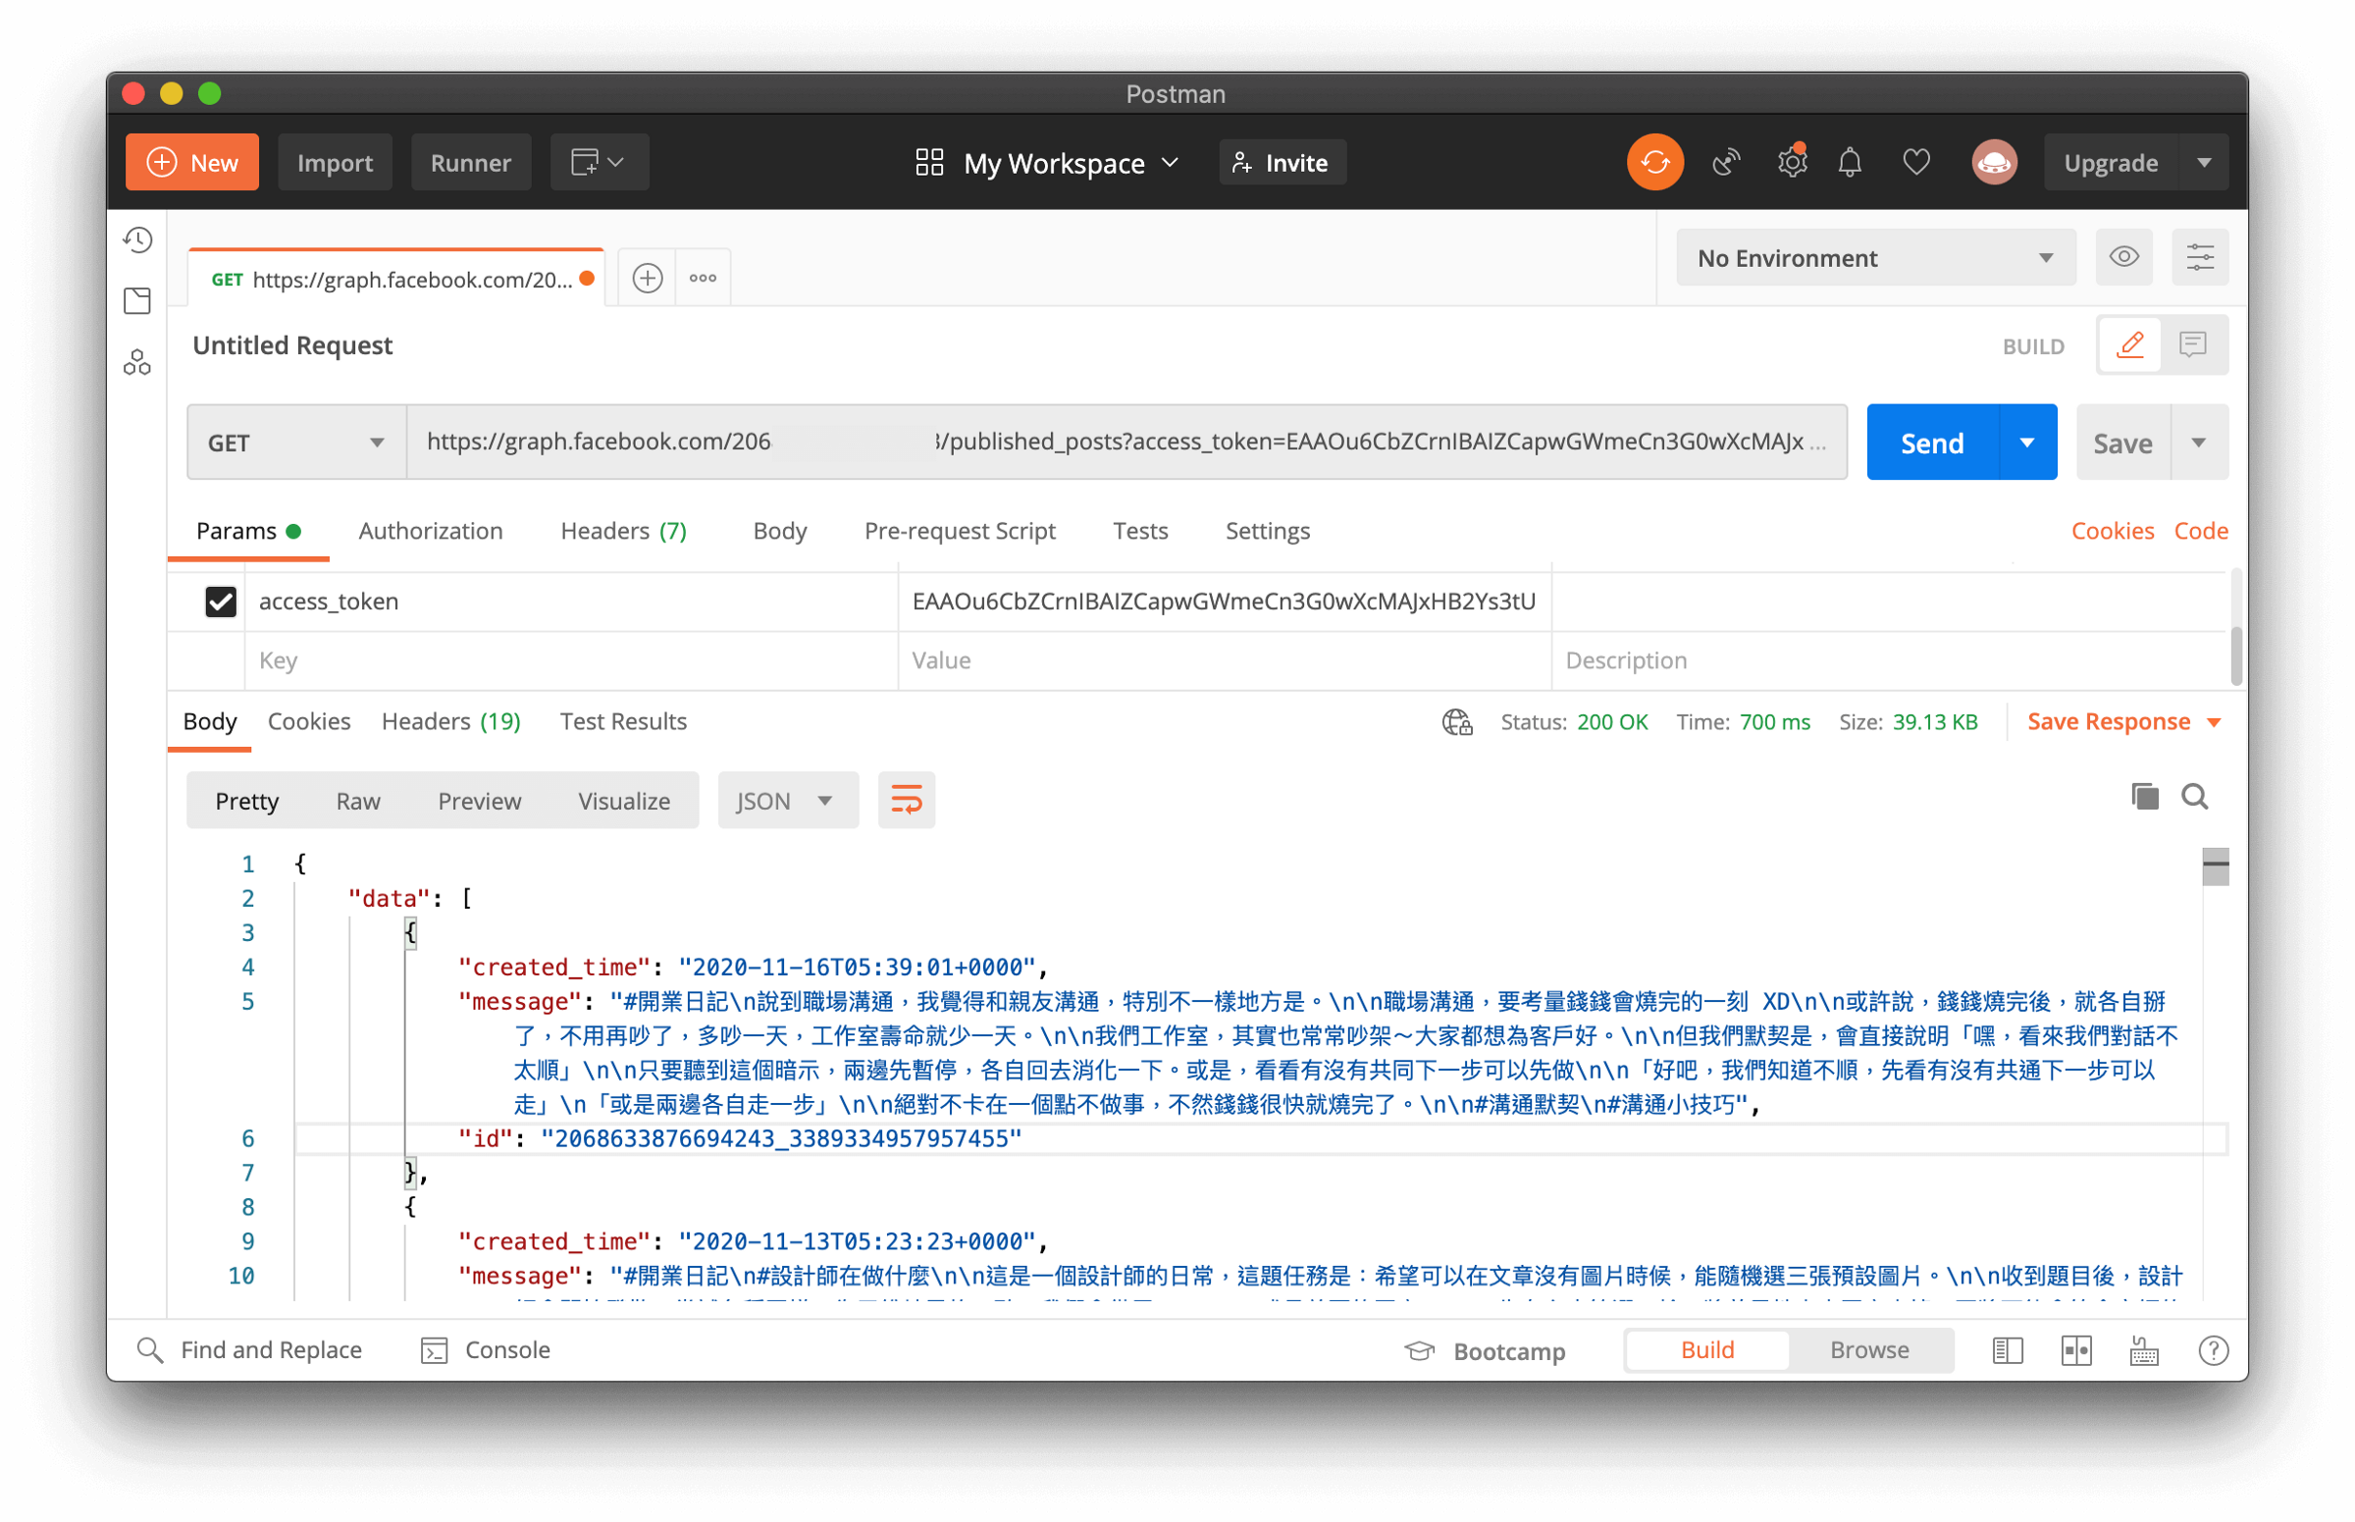Open the user avatar menu

click(x=1994, y=162)
